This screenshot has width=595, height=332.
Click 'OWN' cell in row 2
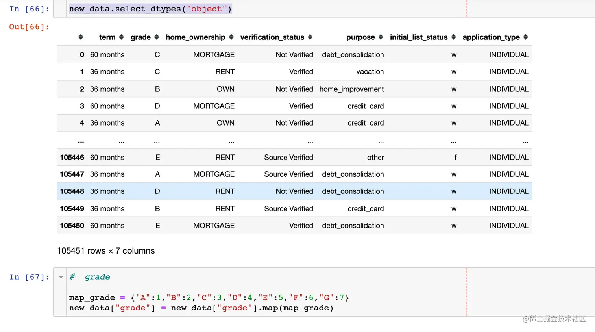225,89
